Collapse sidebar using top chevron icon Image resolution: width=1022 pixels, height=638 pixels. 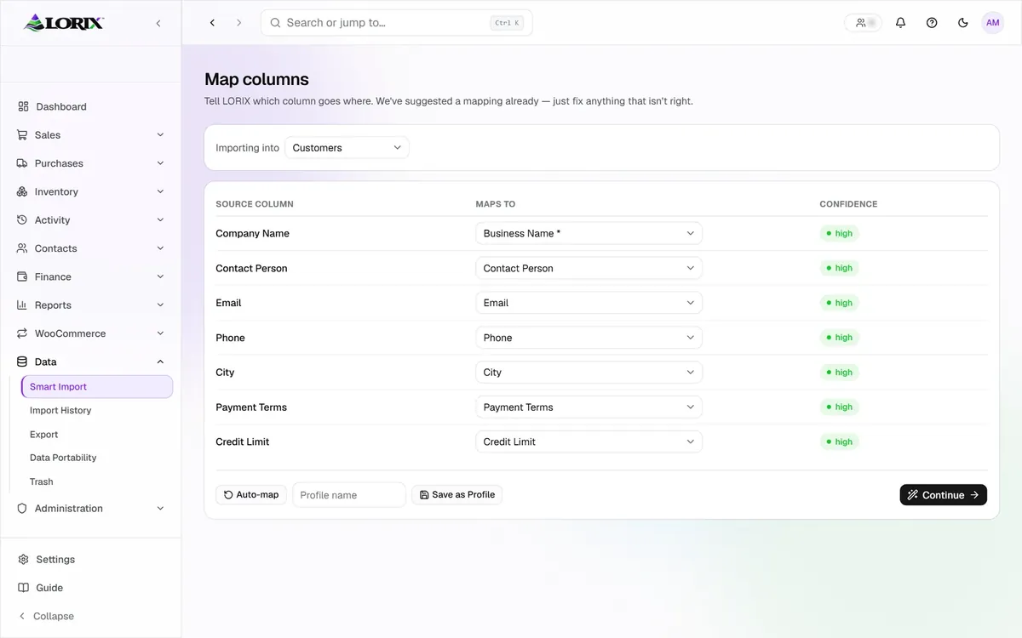[x=158, y=23]
